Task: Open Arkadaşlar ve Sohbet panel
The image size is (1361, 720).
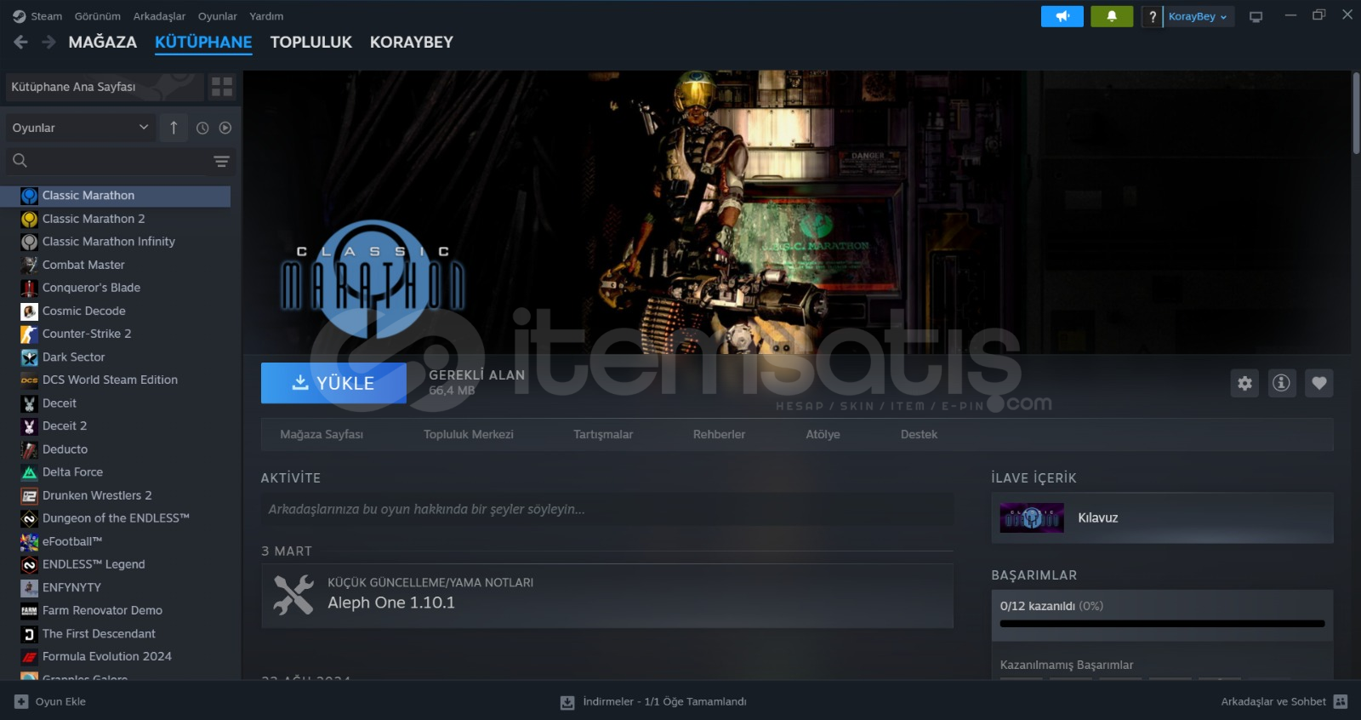Action: (x=1284, y=701)
